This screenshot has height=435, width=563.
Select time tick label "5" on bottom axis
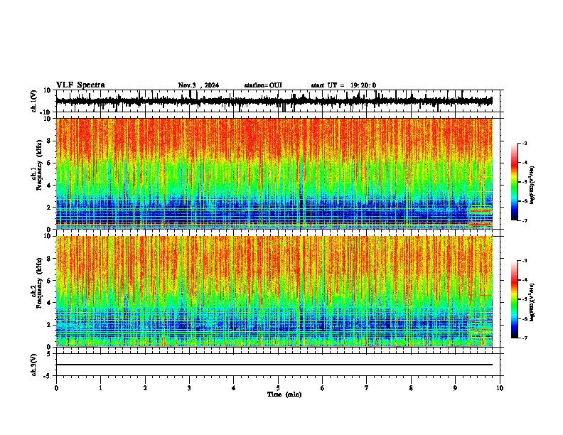(x=278, y=388)
